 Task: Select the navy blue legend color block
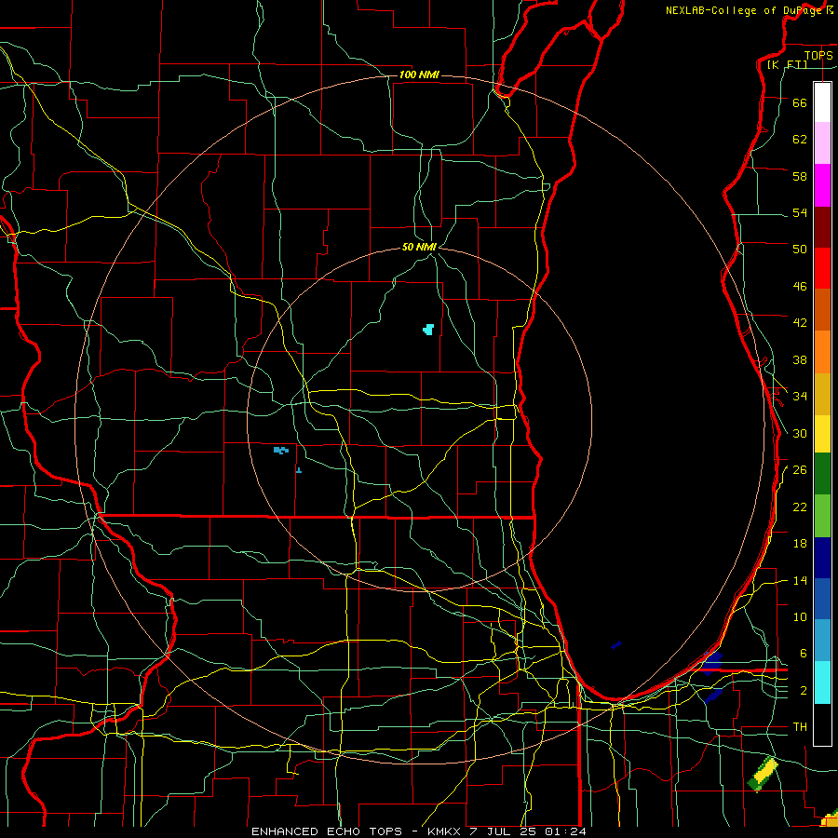click(x=822, y=558)
